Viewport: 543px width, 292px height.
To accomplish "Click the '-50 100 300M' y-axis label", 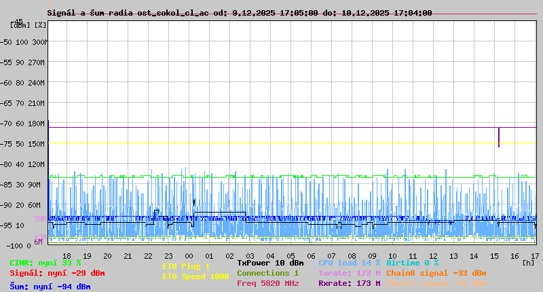I will point(24,42).
